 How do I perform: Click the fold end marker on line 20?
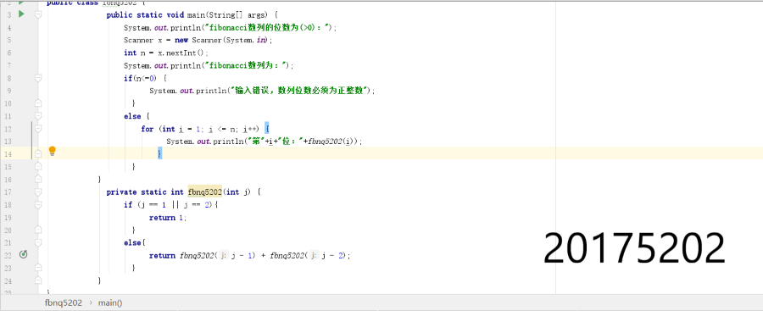tap(38, 230)
